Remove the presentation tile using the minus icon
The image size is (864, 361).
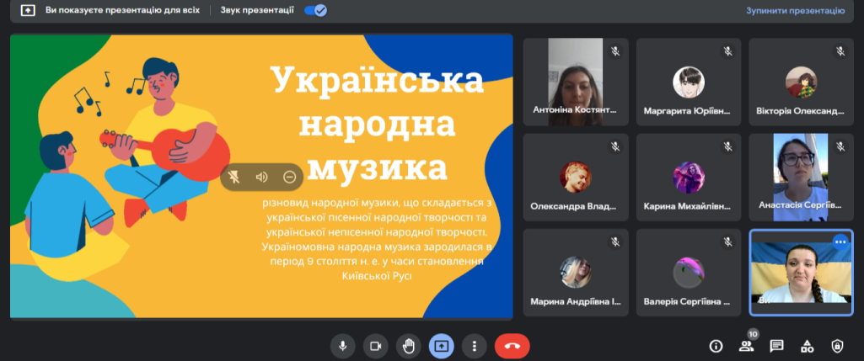pyautogui.click(x=289, y=177)
